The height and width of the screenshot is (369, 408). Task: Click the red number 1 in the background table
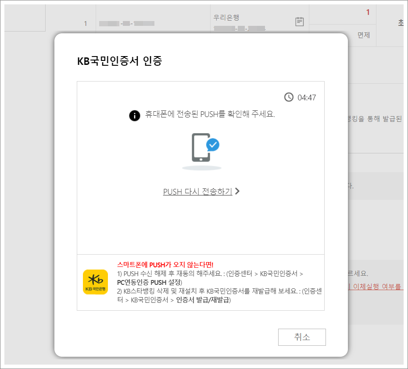pos(368,12)
